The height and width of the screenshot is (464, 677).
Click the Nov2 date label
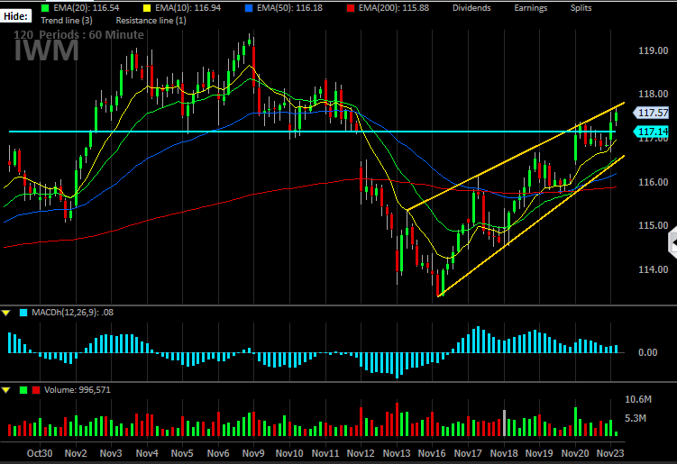76,453
